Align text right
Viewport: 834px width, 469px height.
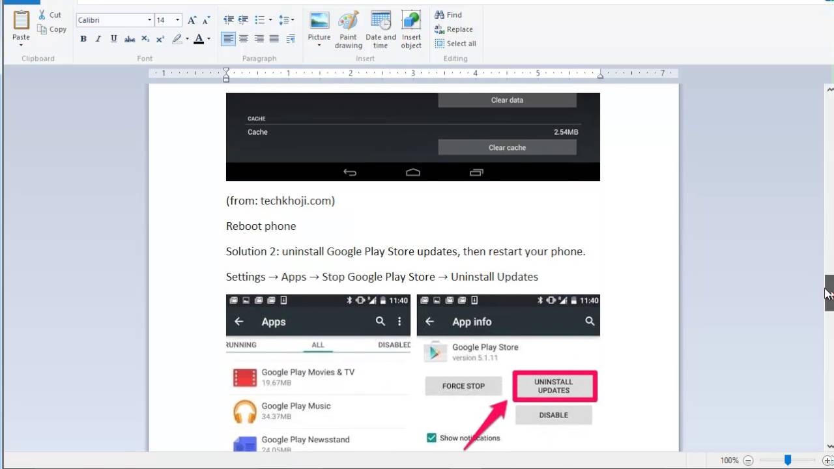click(259, 39)
